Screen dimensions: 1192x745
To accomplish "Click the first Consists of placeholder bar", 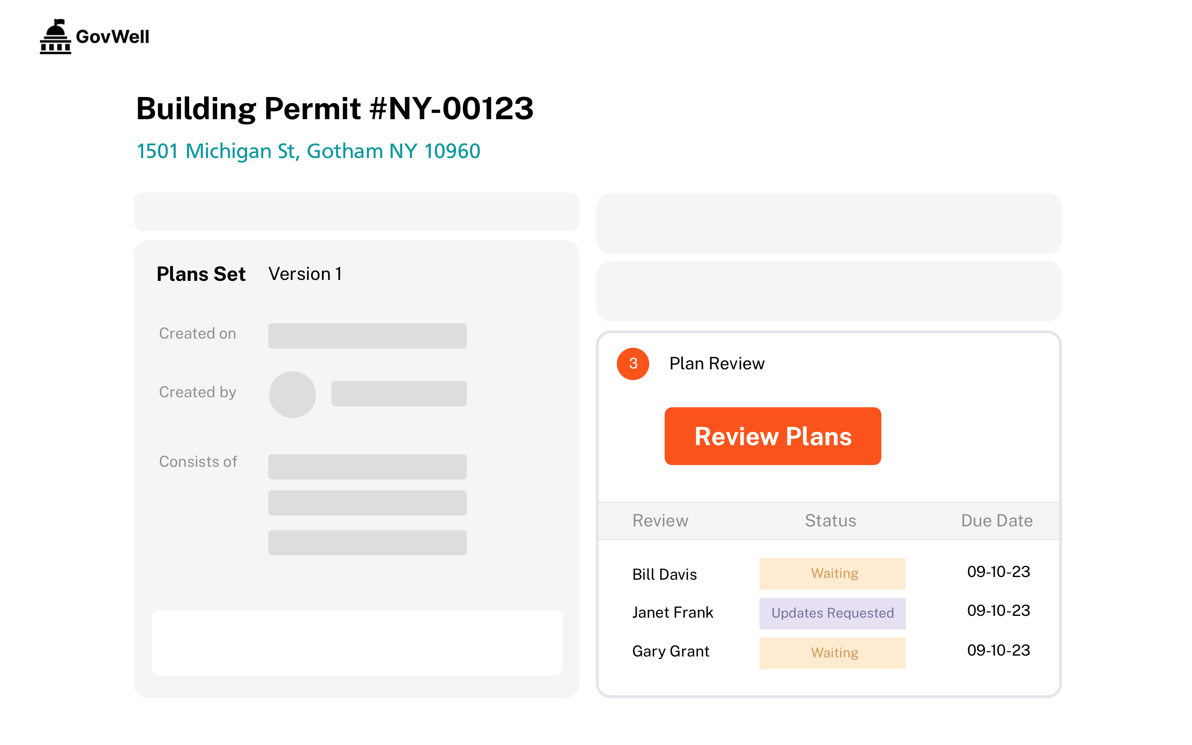I will pos(367,466).
